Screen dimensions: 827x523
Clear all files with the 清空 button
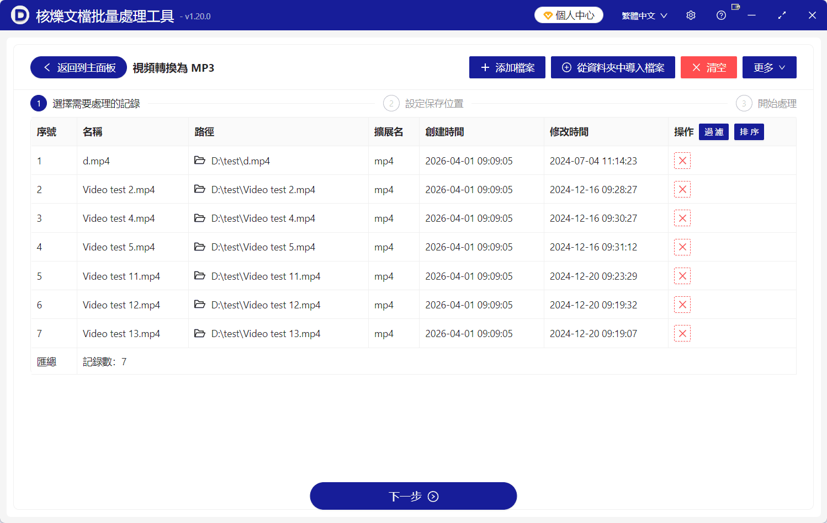click(x=709, y=67)
